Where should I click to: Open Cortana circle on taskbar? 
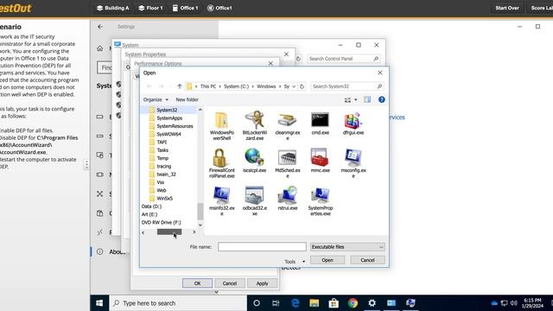[x=257, y=303]
